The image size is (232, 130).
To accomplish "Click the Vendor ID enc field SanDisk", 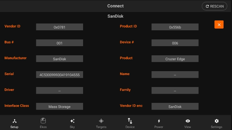I will pyautogui.click(x=175, y=106).
